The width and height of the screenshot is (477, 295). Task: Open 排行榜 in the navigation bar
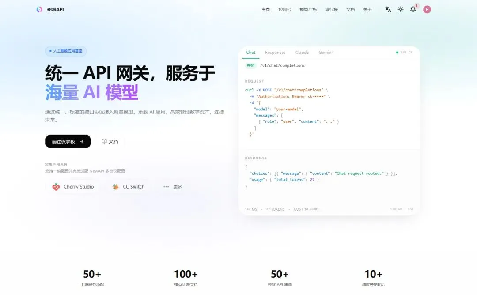[x=331, y=9]
